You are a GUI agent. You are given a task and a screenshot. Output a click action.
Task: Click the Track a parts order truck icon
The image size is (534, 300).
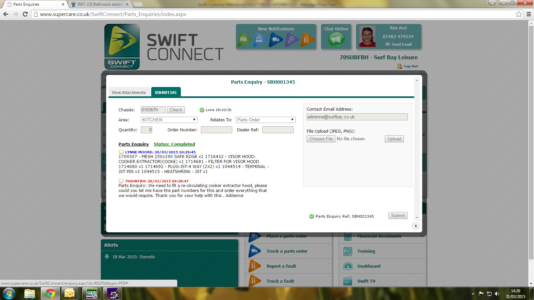coord(254,251)
